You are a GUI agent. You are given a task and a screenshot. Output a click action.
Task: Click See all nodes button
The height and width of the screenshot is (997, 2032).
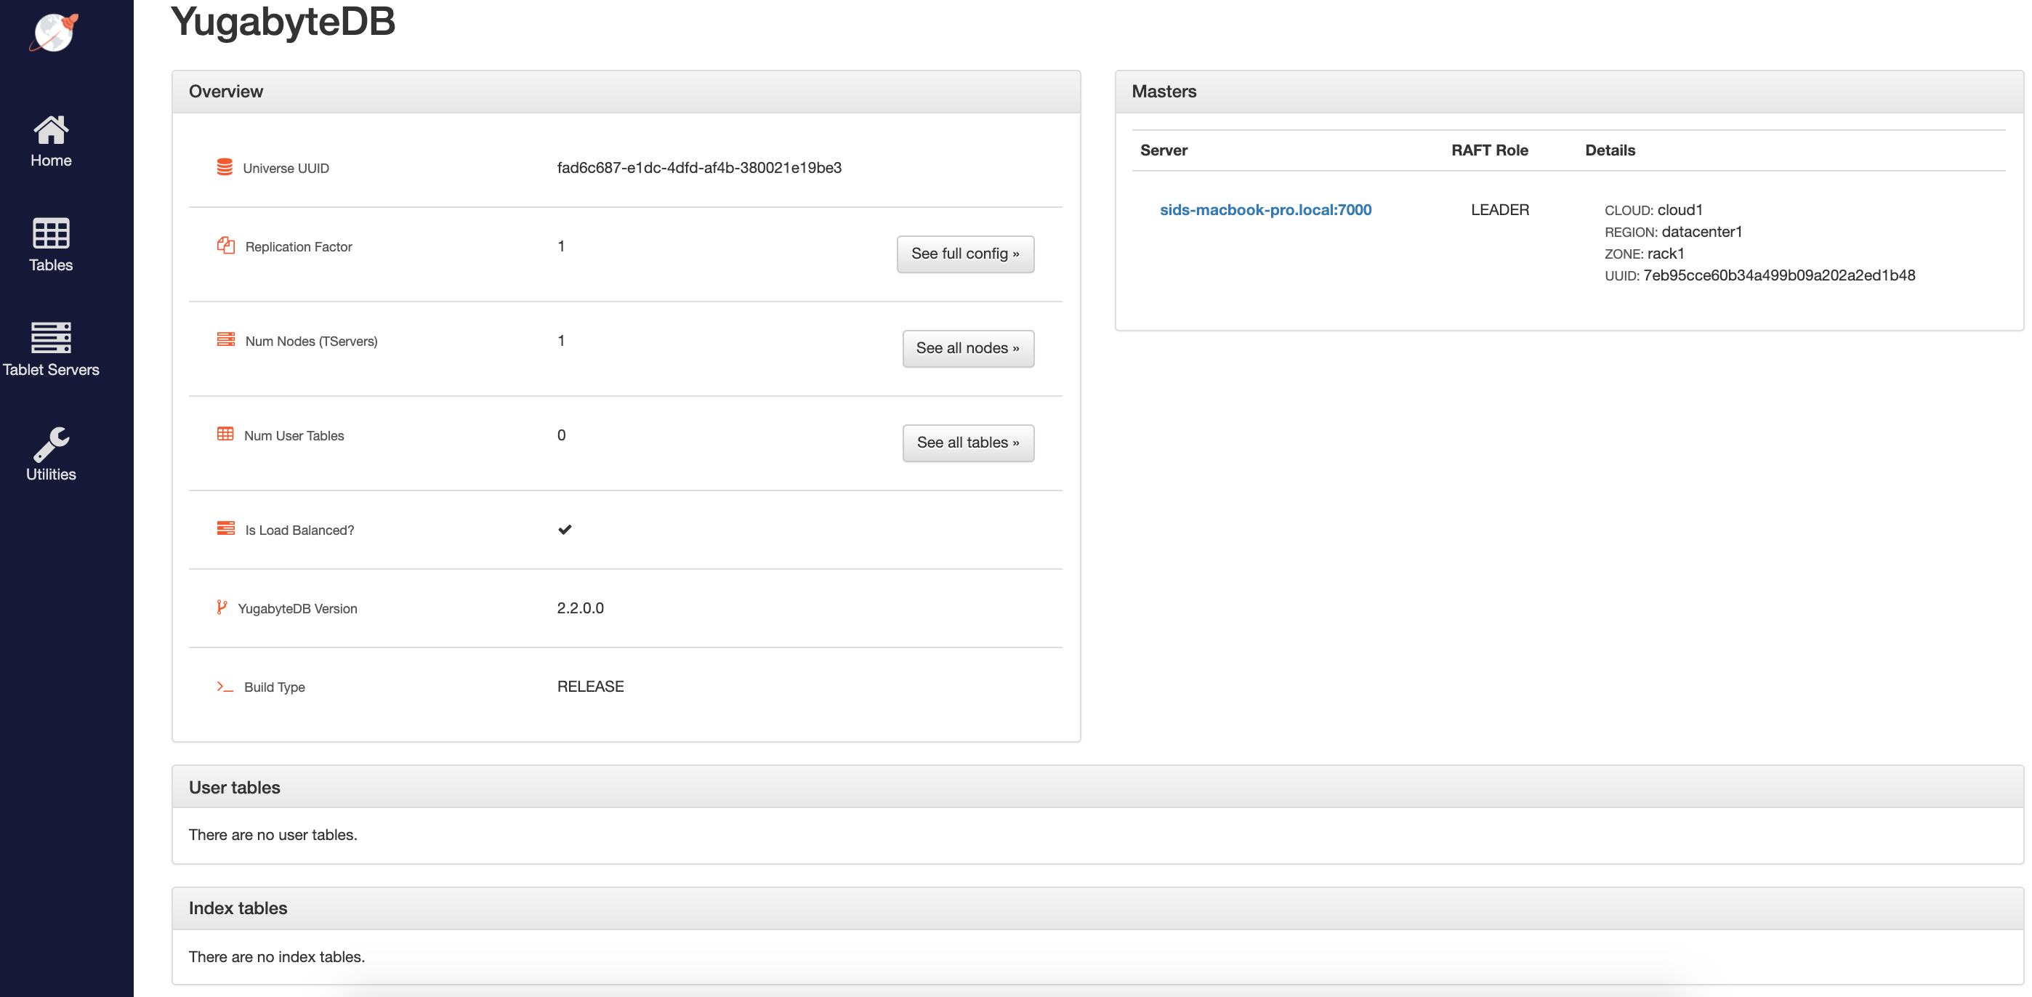coord(968,349)
